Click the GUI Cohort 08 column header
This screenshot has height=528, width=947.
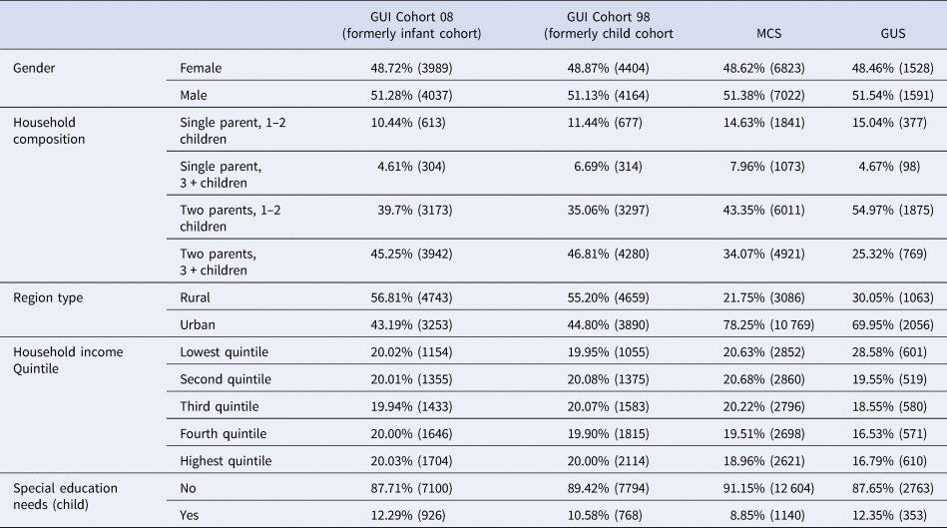point(411,25)
